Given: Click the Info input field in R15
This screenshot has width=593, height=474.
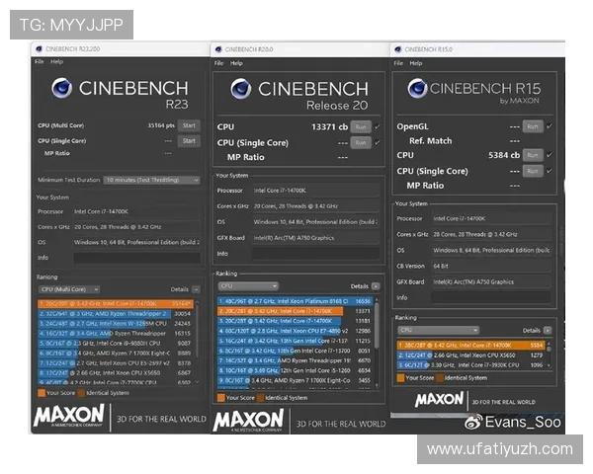Looking at the screenshot, I should click(490, 298).
